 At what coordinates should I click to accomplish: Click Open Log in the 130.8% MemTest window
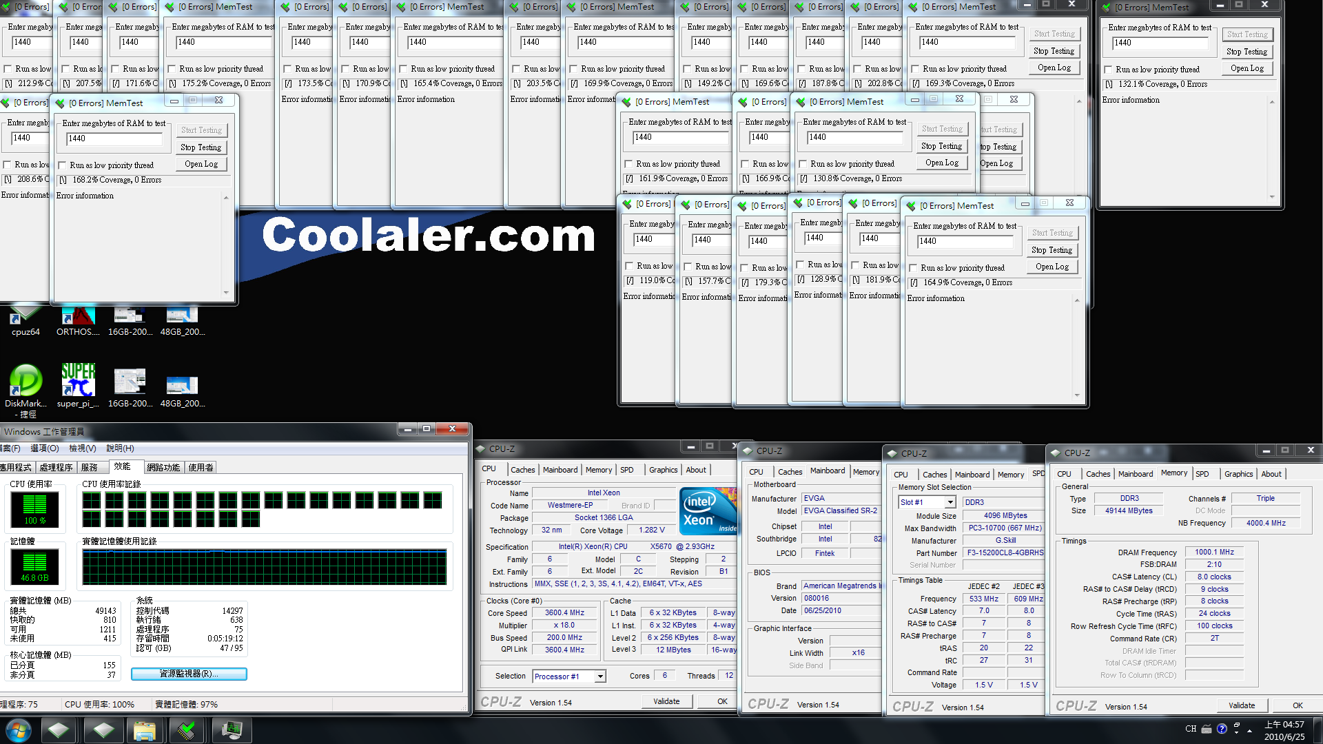(942, 163)
